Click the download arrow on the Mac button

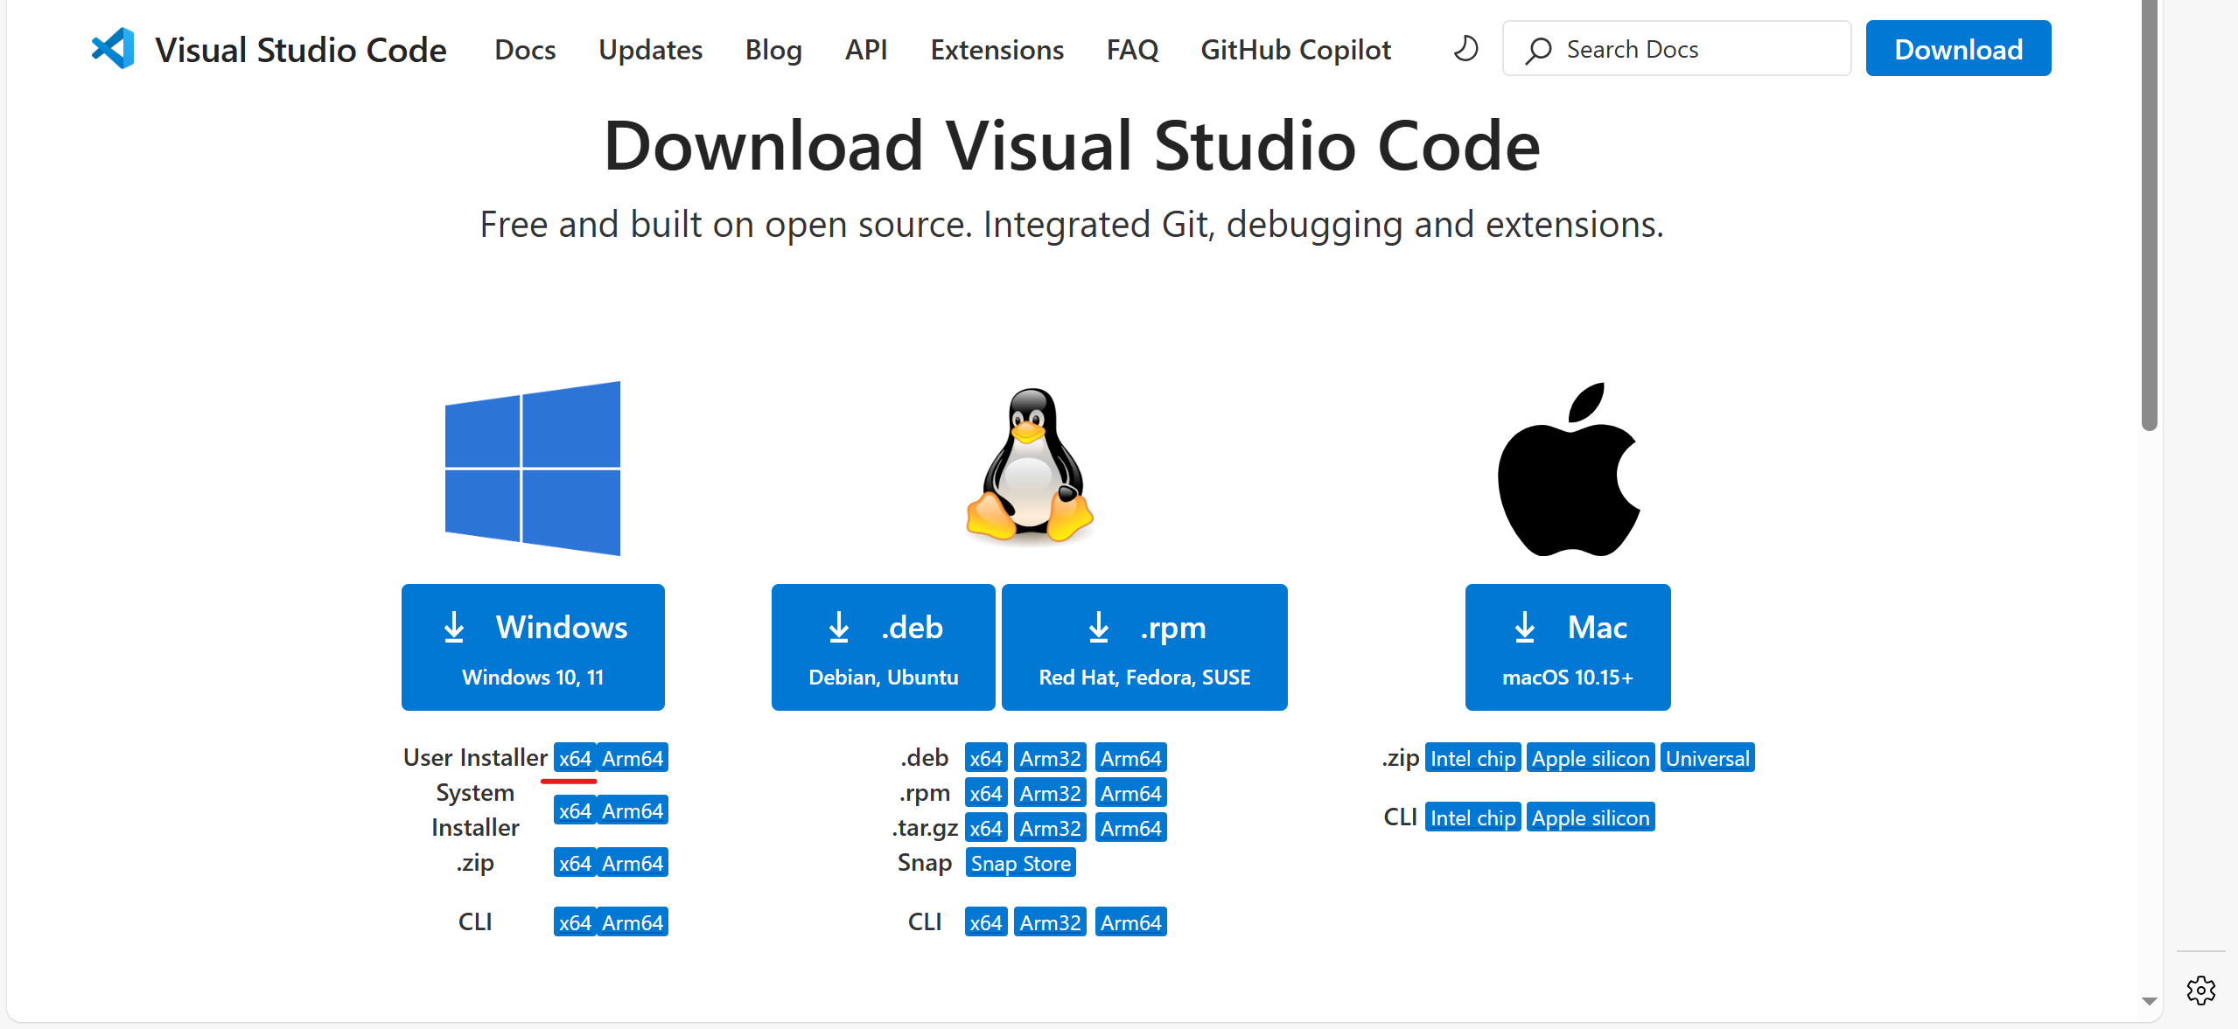(1525, 627)
